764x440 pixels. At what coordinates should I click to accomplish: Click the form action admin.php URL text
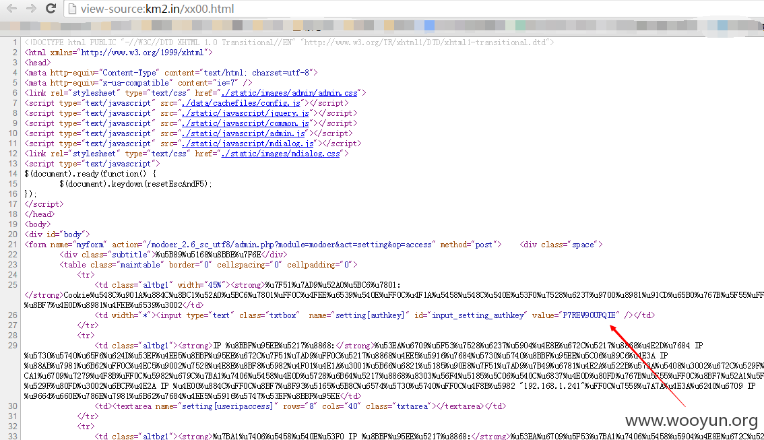[288, 245]
